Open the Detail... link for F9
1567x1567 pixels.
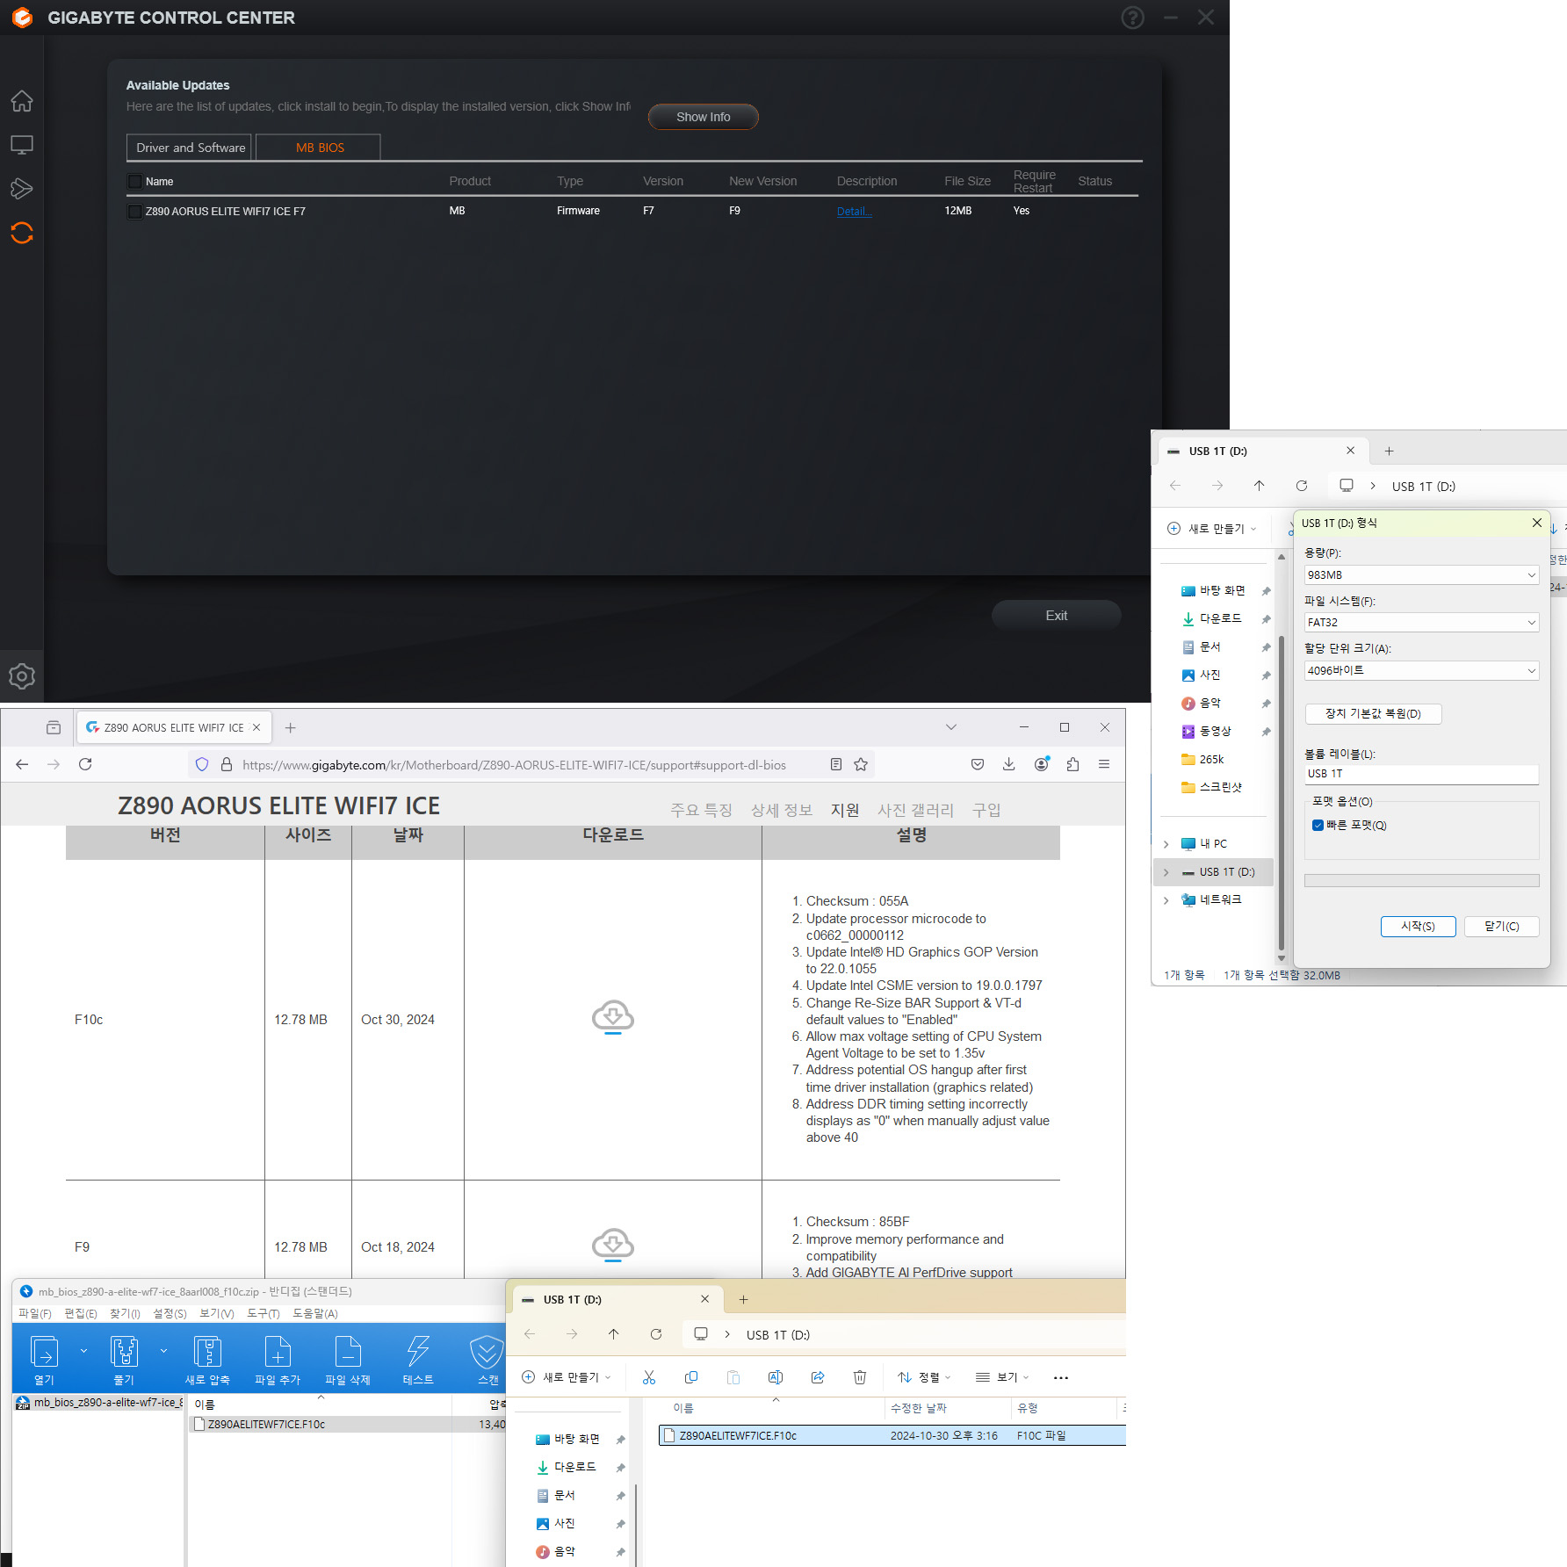tap(854, 212)
